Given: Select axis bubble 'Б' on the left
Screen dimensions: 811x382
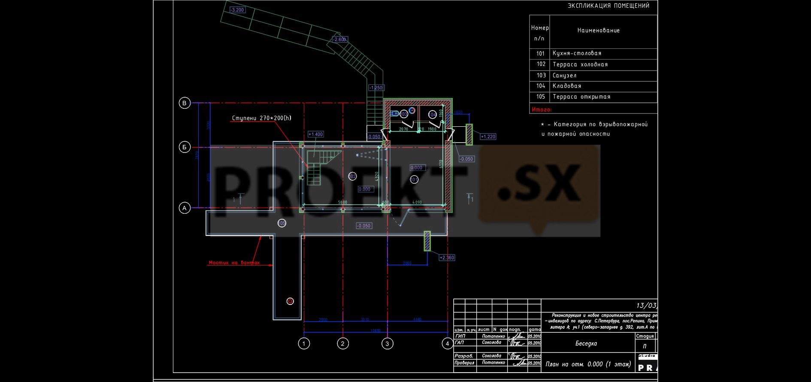Looking at the screenshot, I should (x=185, y=147).
